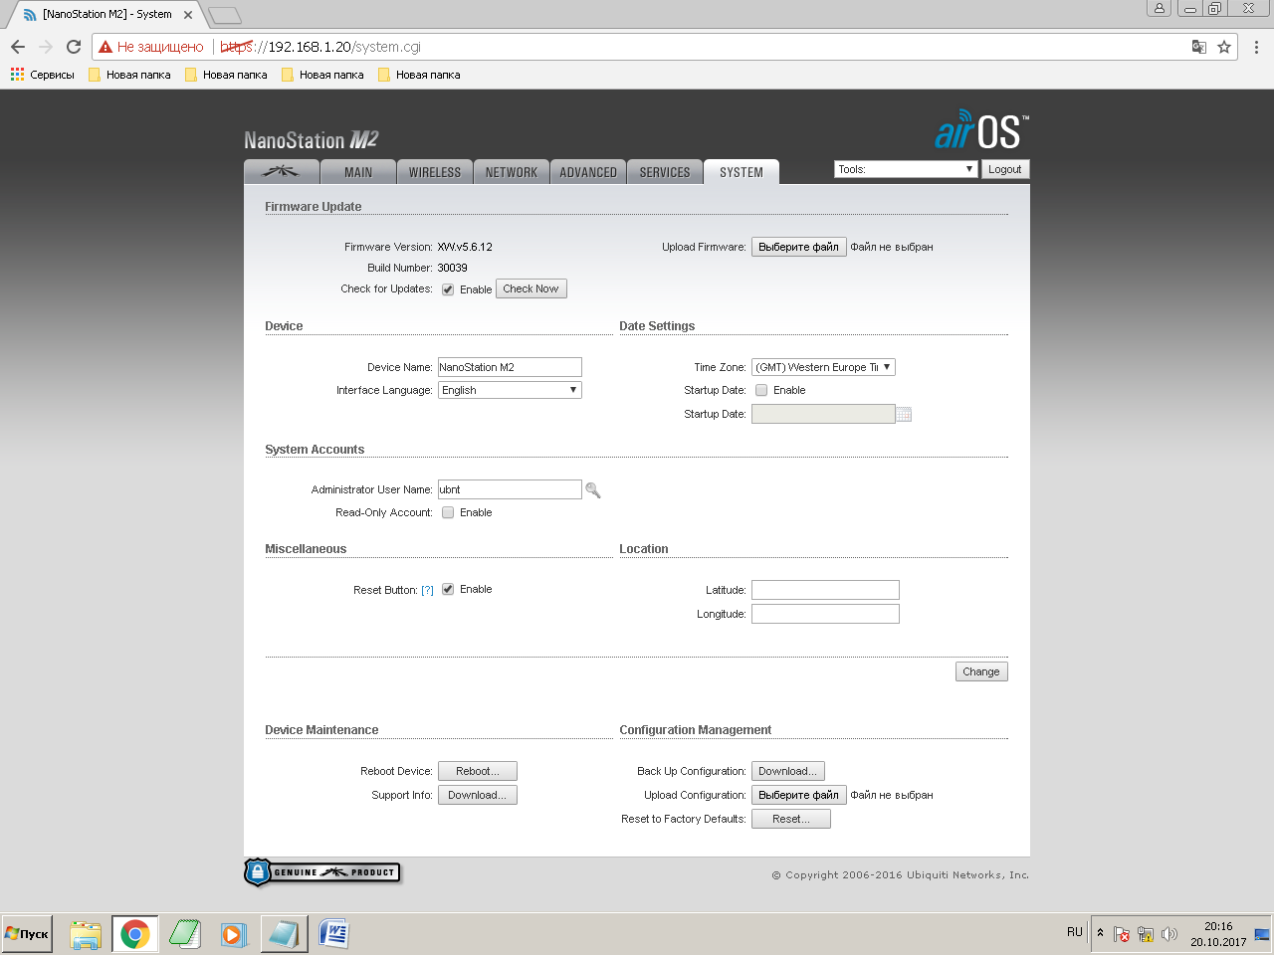Viewport: 1274px width, 955px height.
Task: Download the Back Up Configuration
Action: pos(788,771)
